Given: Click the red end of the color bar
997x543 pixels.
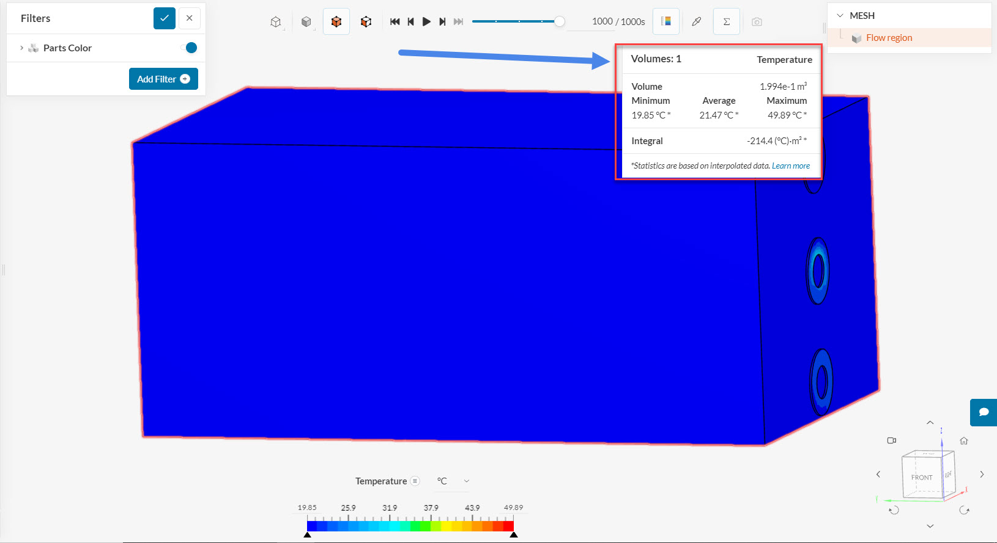Looking at the screenshot, I should (508, 525).
